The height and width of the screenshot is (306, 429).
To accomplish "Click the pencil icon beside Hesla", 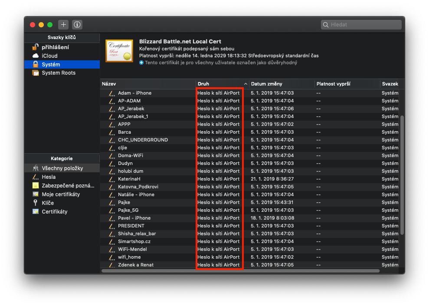I will pyautogui.click(x=36, y=177).
